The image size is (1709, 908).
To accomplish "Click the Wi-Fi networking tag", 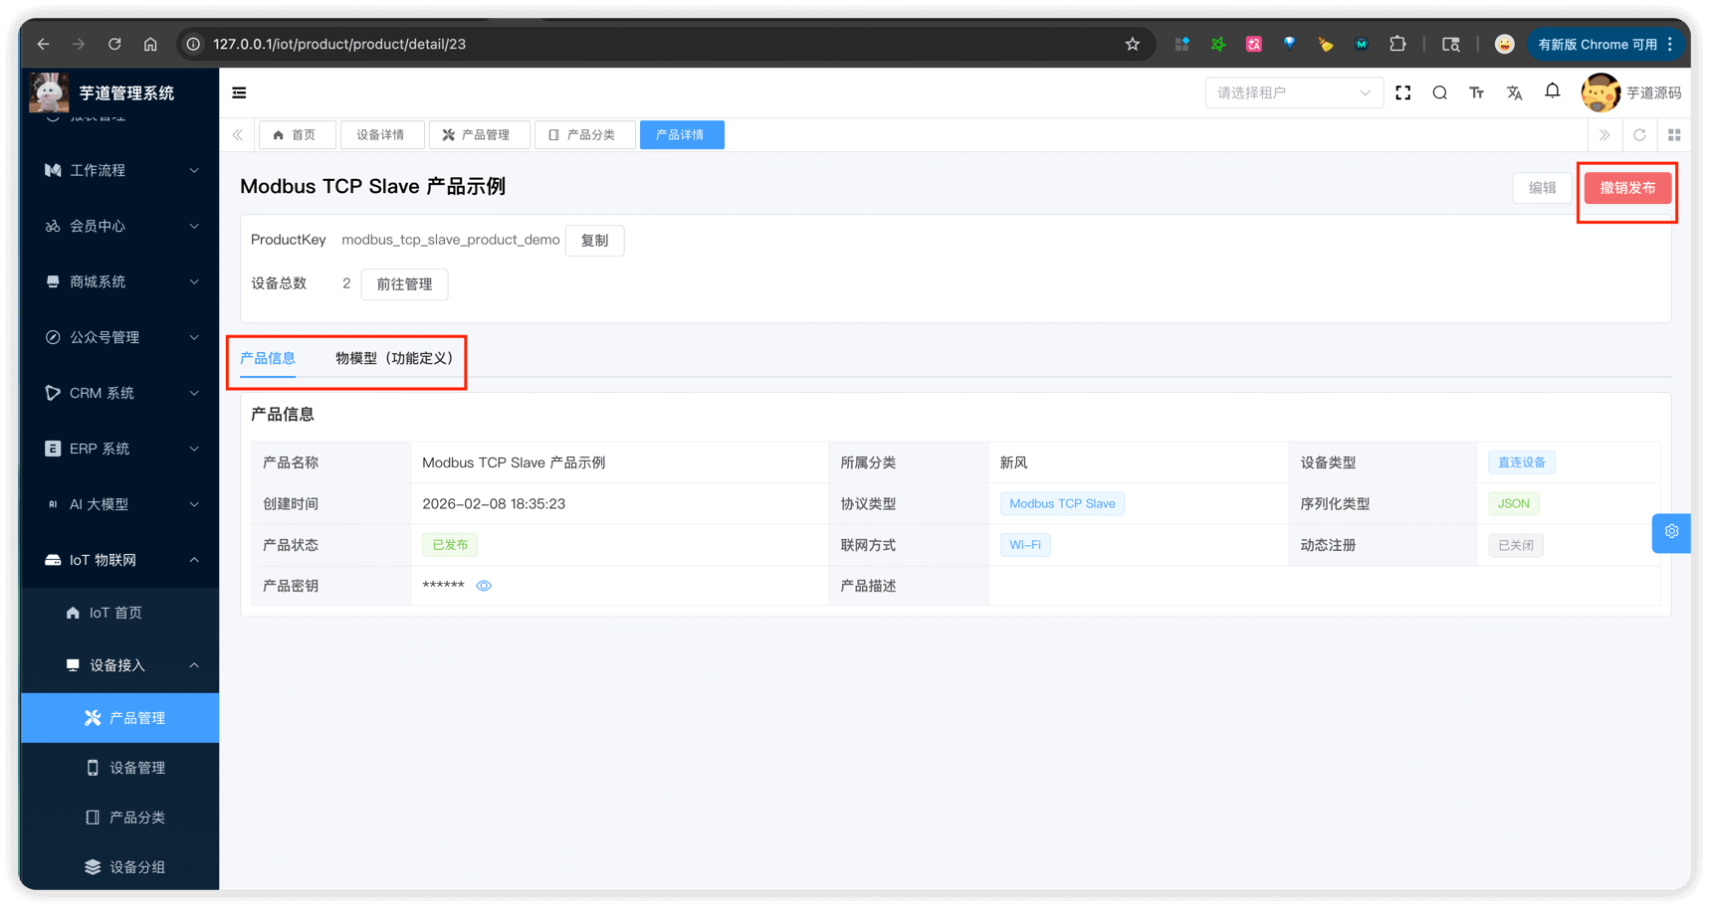I will coord(1024,544).
